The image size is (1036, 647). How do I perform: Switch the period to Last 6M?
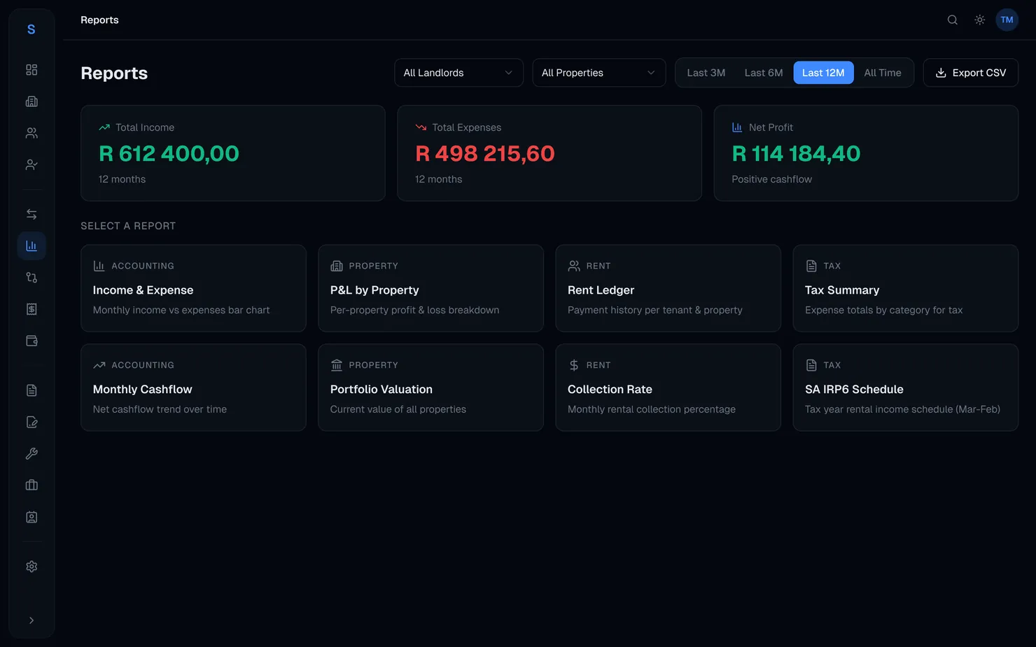[x=764, y=73]
